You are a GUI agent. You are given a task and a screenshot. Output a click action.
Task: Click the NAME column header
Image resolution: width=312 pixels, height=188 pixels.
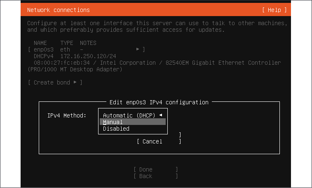40,43
